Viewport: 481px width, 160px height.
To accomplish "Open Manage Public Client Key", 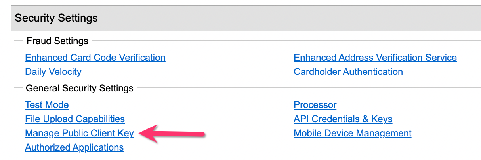I will pyautogui.click(x=79, y=133).
